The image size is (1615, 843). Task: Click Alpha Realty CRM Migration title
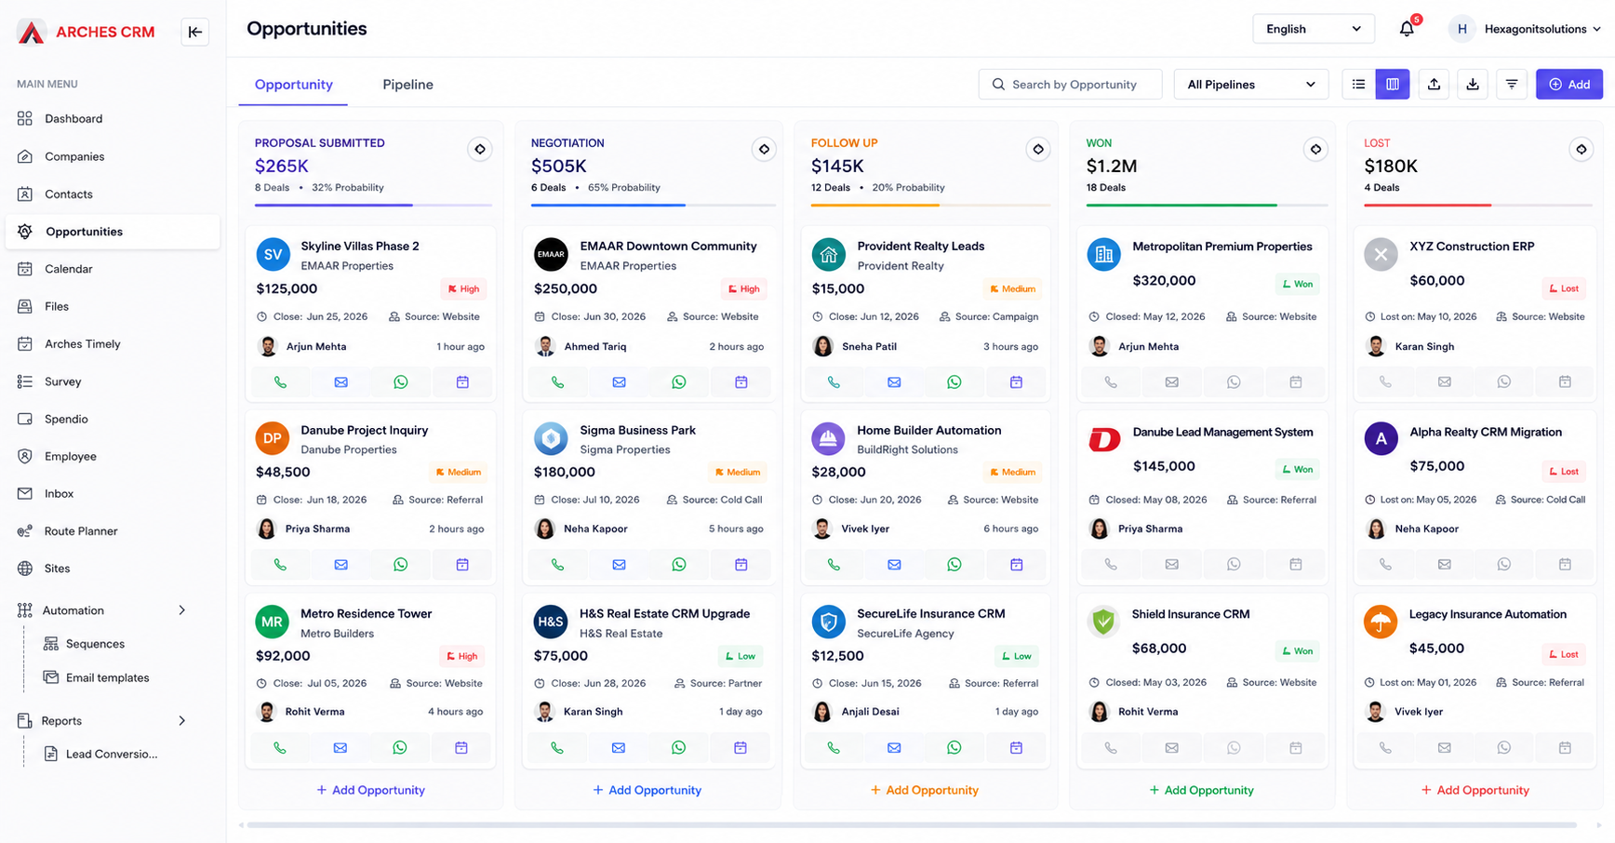coord(1485,432)
